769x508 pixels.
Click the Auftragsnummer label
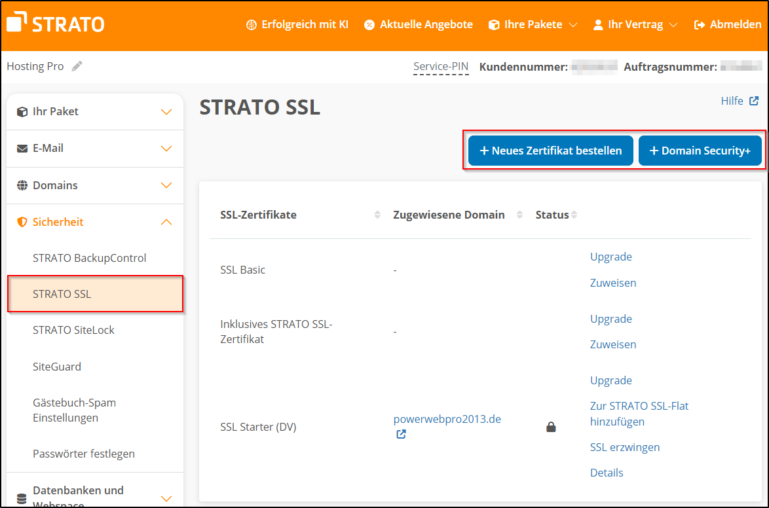pyautogui.click(x=670, y=67)
